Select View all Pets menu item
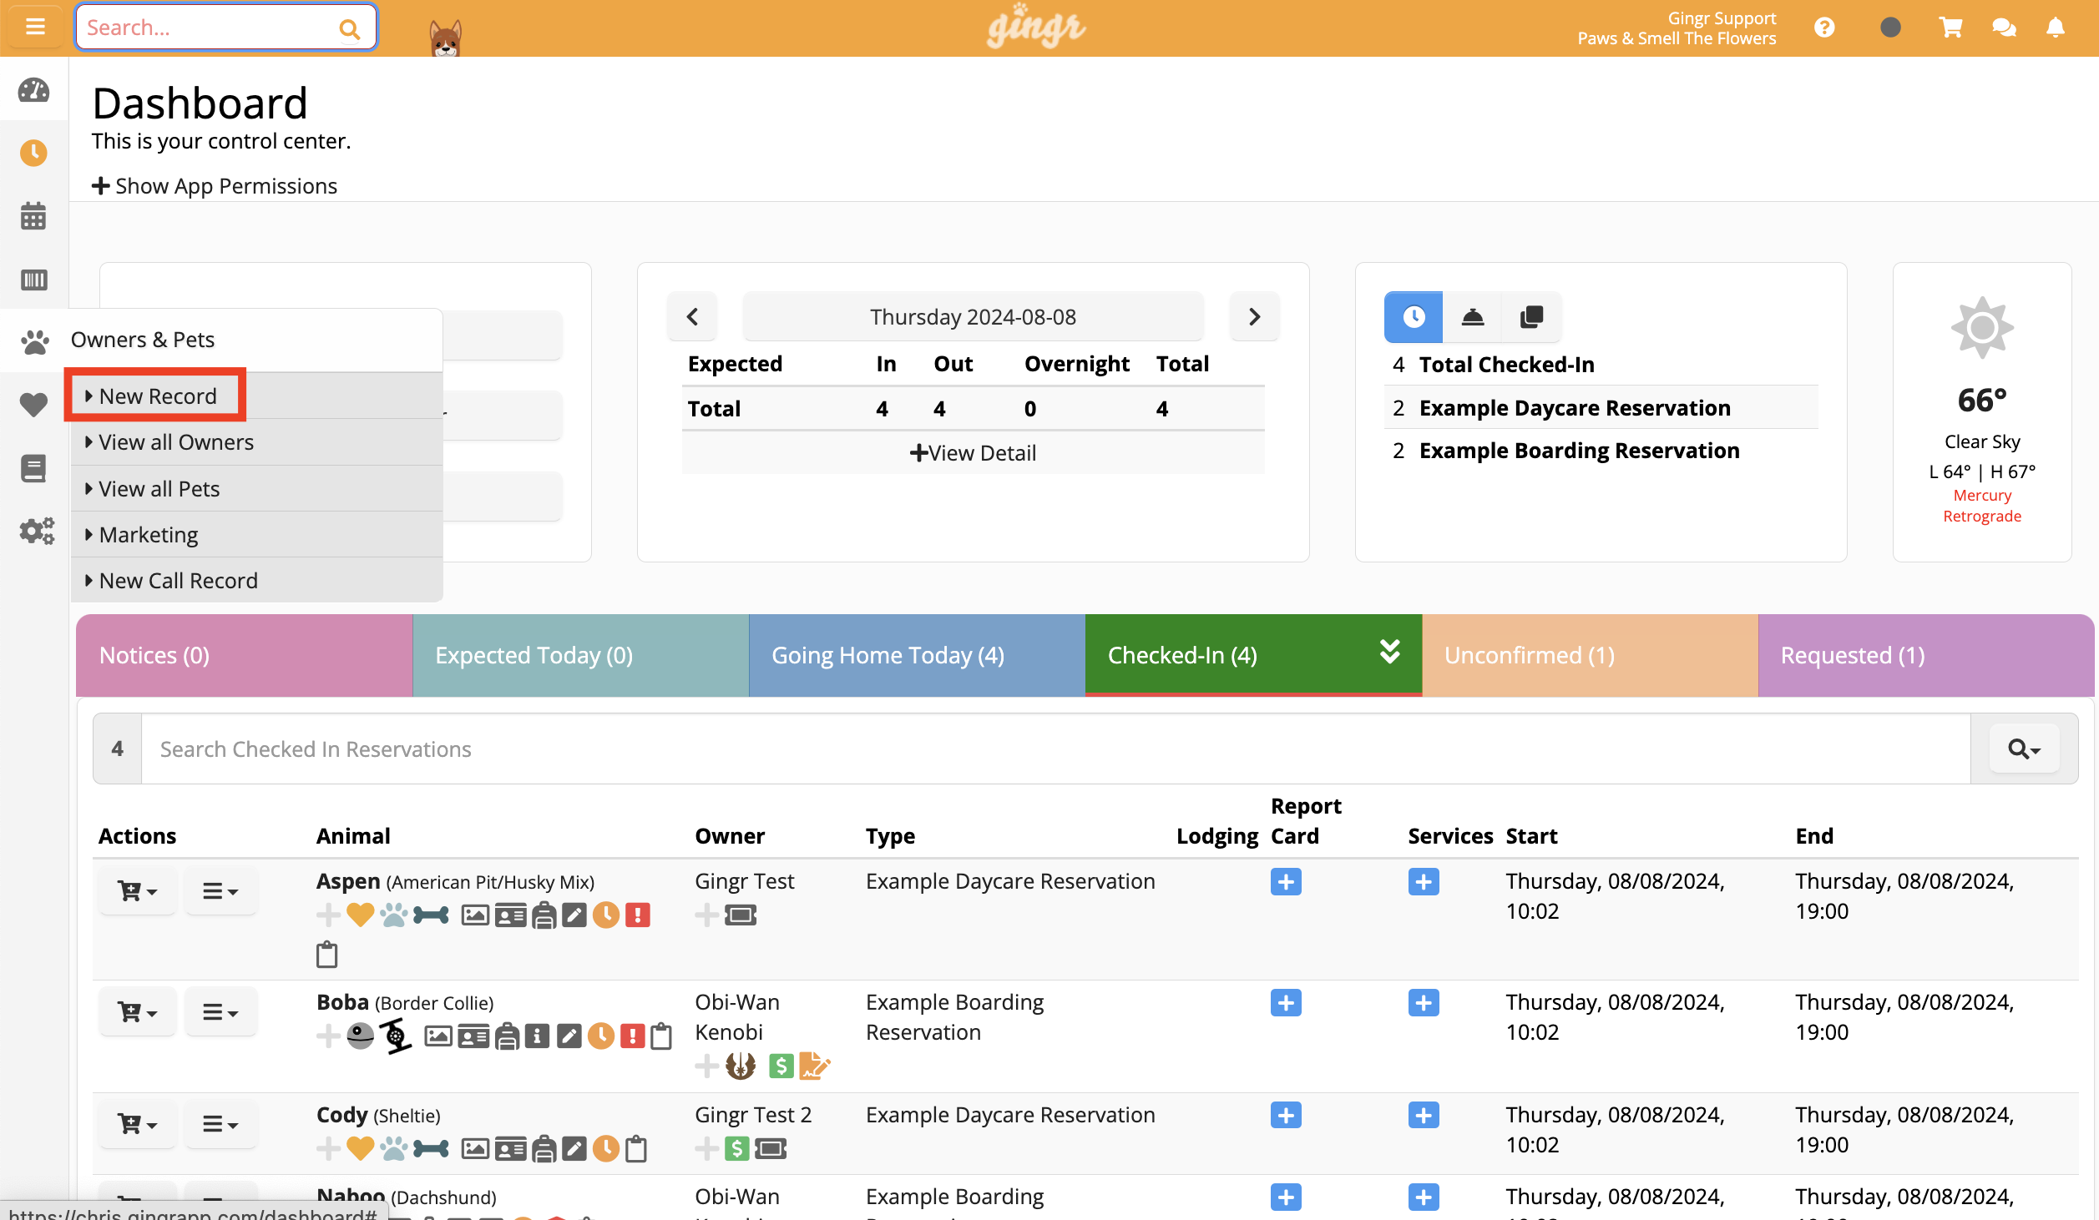The height and width of the screenshot is (1220, 2099). click(257, 488)
